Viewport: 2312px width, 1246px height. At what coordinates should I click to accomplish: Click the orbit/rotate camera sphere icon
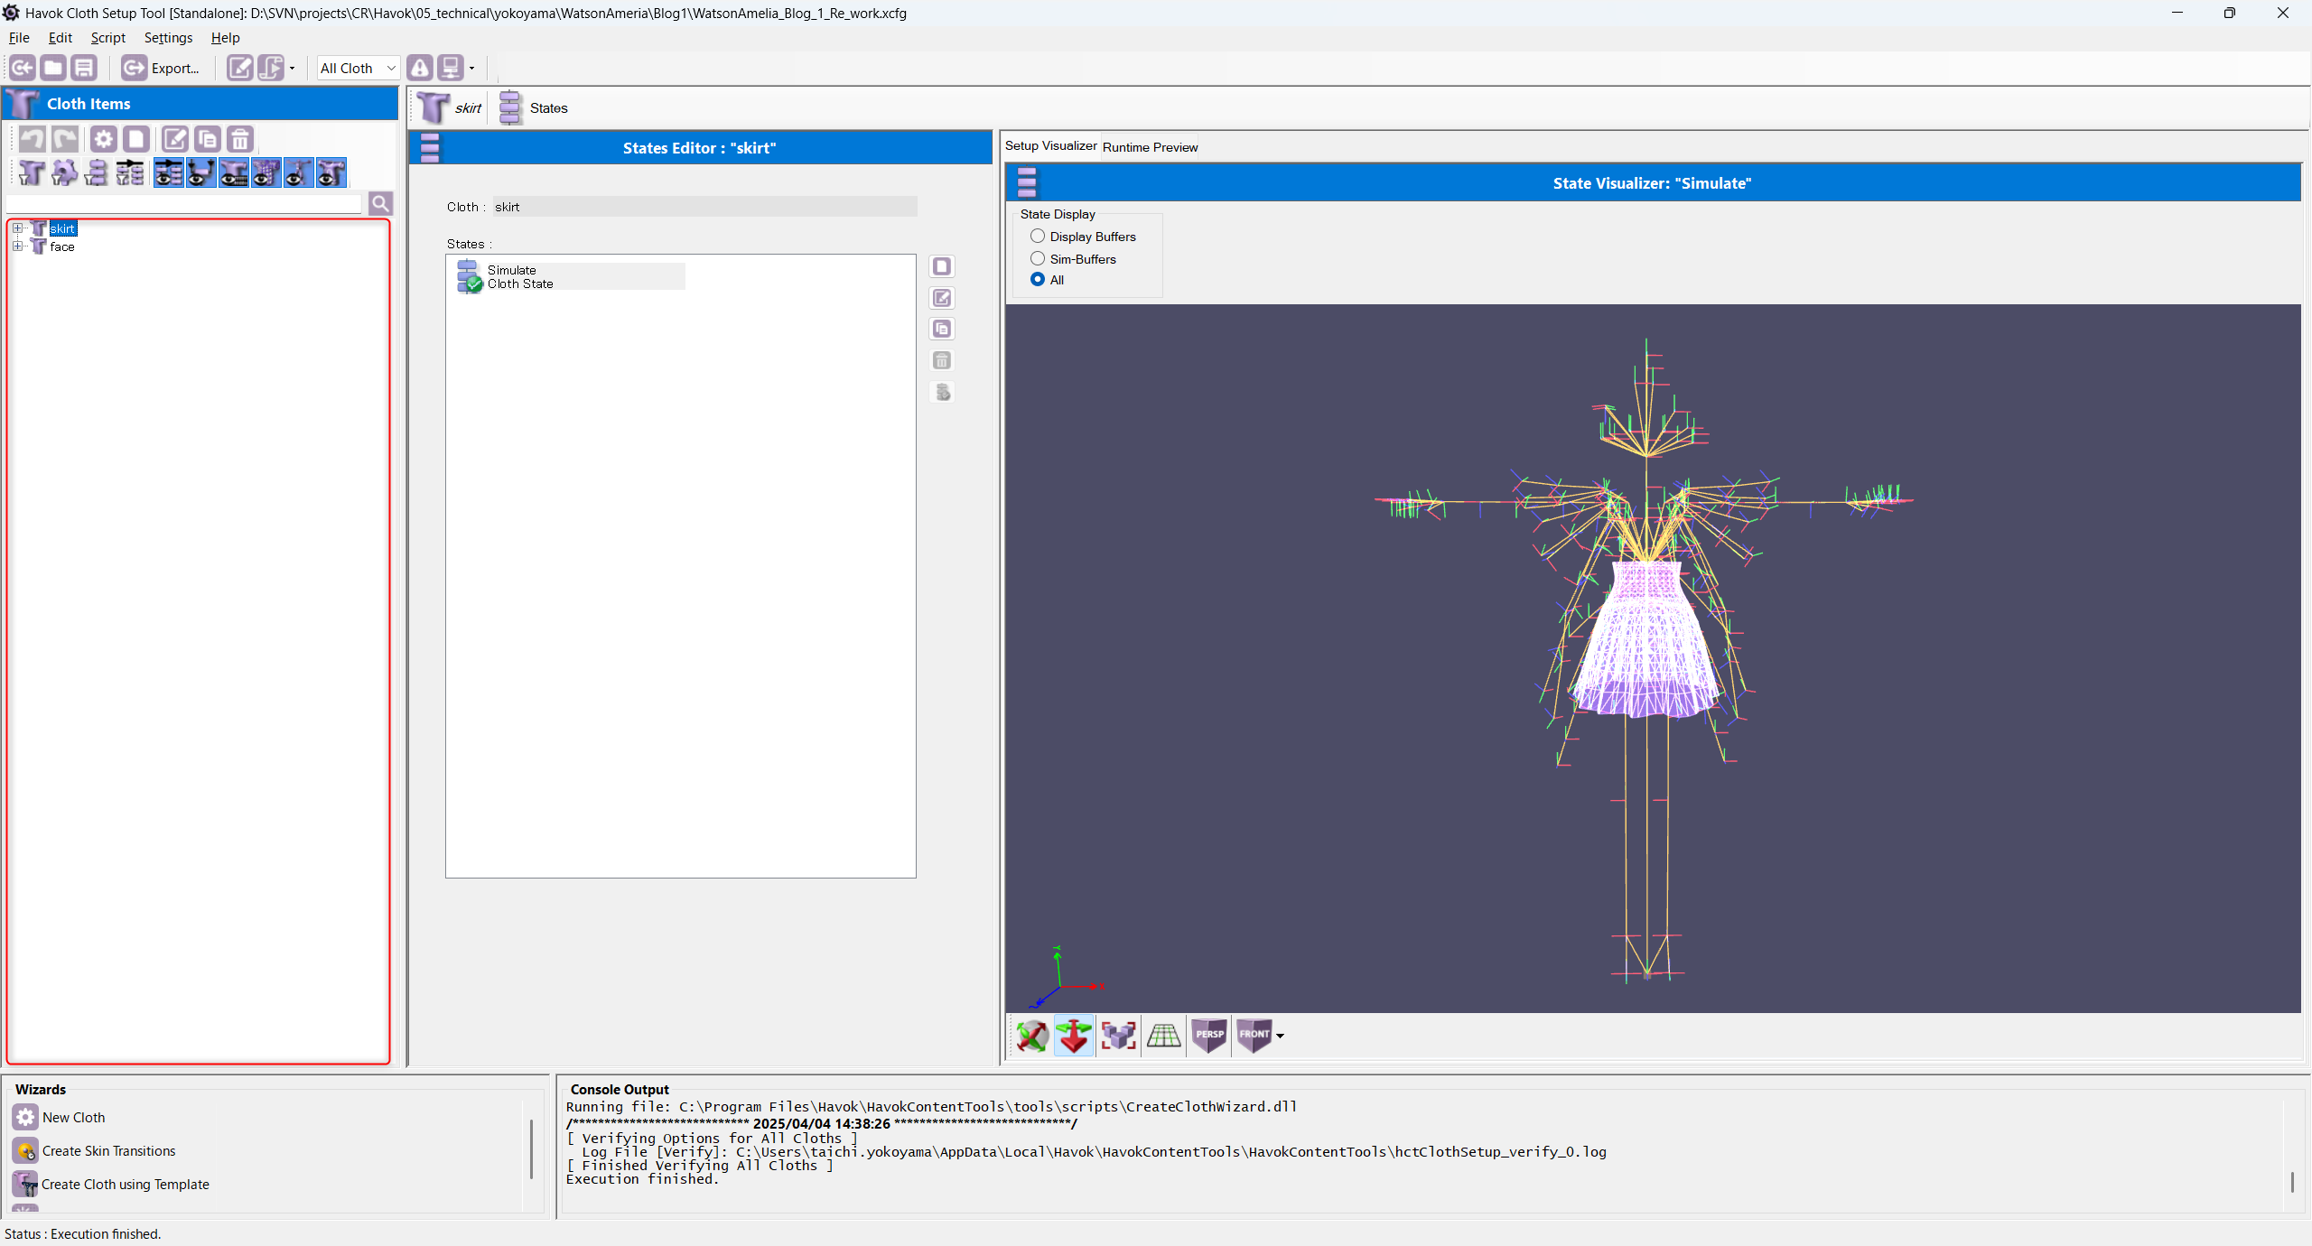pos(1032,1036)
